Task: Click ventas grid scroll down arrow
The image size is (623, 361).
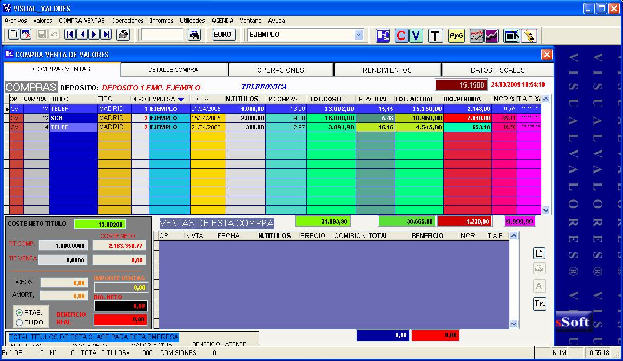Action: (x=514, y=324)
